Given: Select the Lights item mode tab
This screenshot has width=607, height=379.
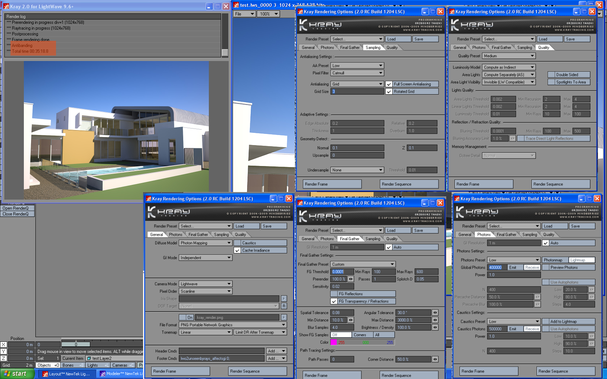Looking at the screenshot, I should 93,365.
